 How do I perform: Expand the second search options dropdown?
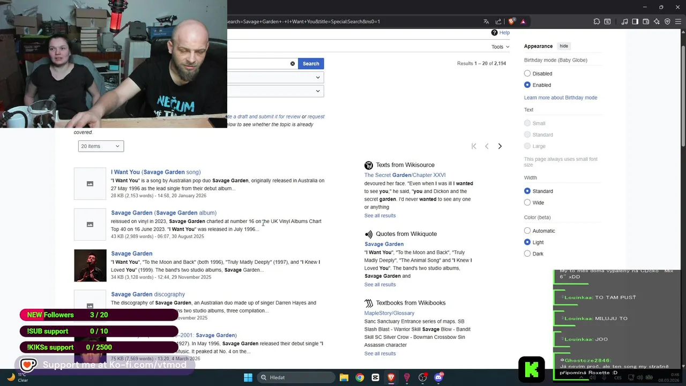(275, 91)
